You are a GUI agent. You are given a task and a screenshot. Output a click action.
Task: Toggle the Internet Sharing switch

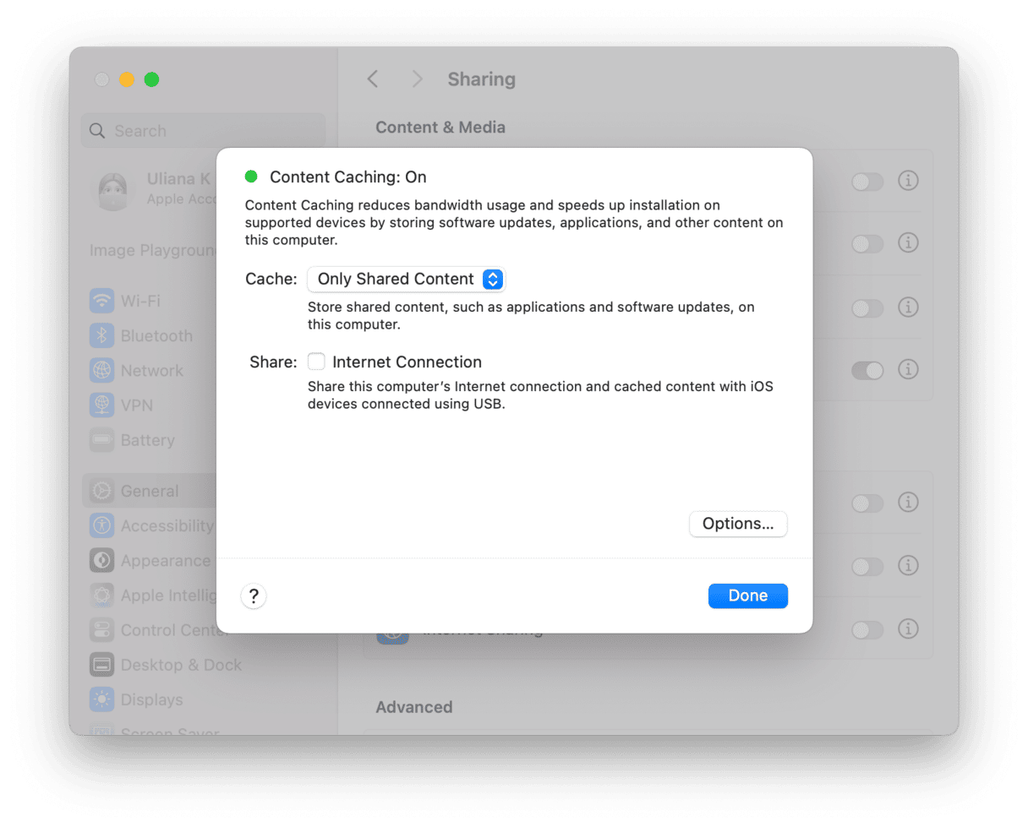tap(867, 629)
